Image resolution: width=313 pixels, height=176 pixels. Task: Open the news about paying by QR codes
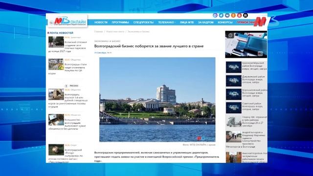click(x=67, y=69)
